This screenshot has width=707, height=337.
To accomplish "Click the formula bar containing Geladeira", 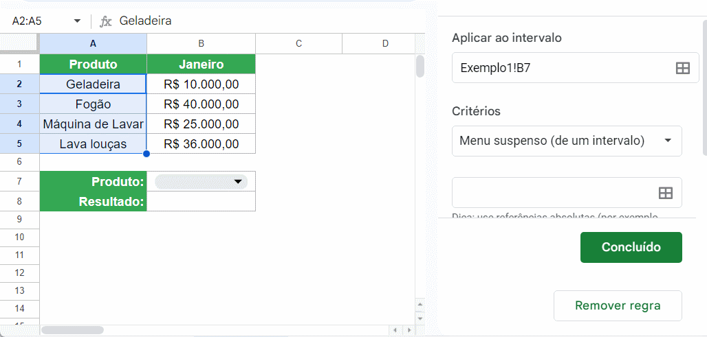I will click(x=261, y=21).
